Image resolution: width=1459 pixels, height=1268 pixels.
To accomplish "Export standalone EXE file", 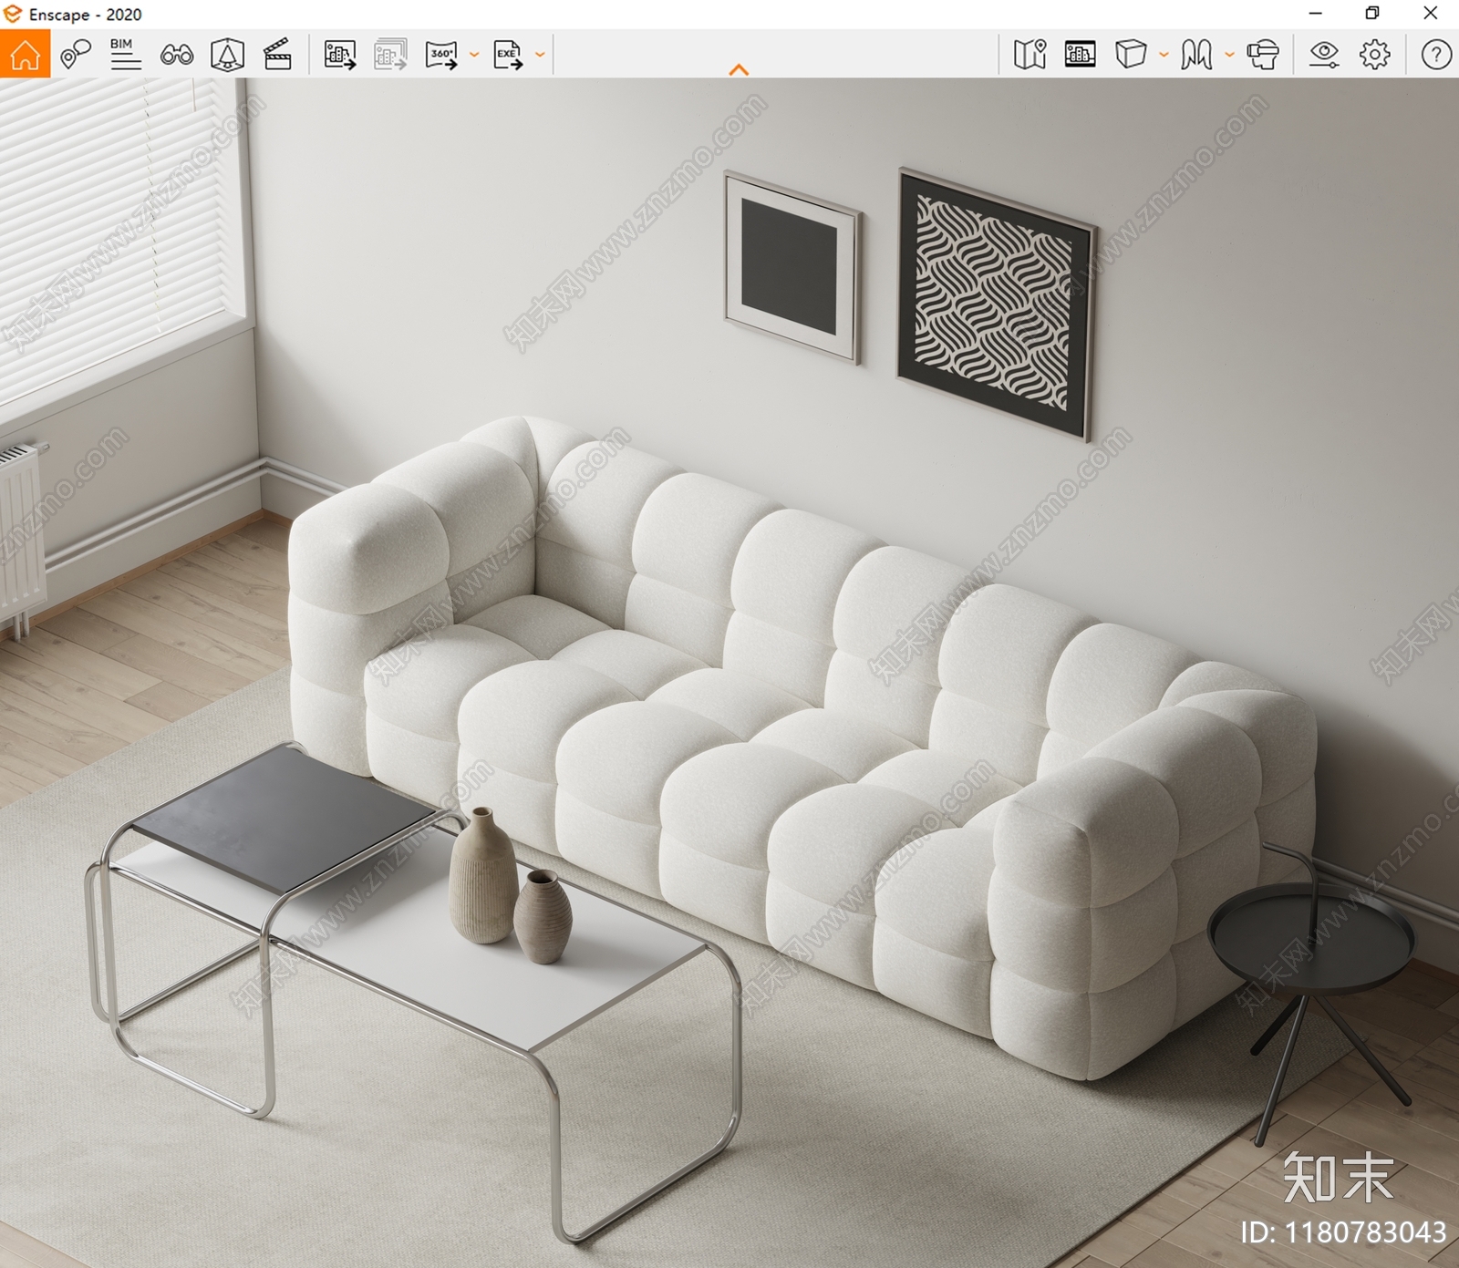I will 508,55.
